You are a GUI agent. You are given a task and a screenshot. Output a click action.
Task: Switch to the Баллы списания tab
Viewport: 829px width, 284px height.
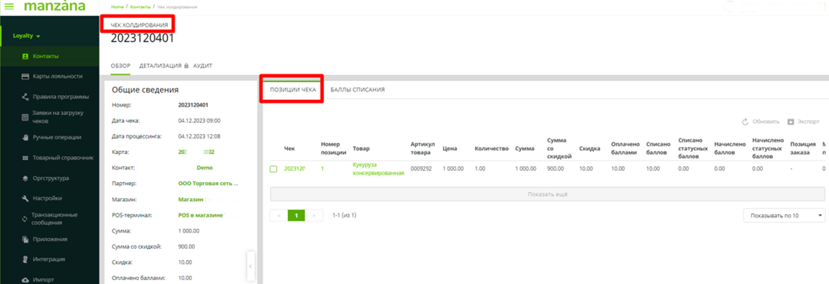[357, 90]
